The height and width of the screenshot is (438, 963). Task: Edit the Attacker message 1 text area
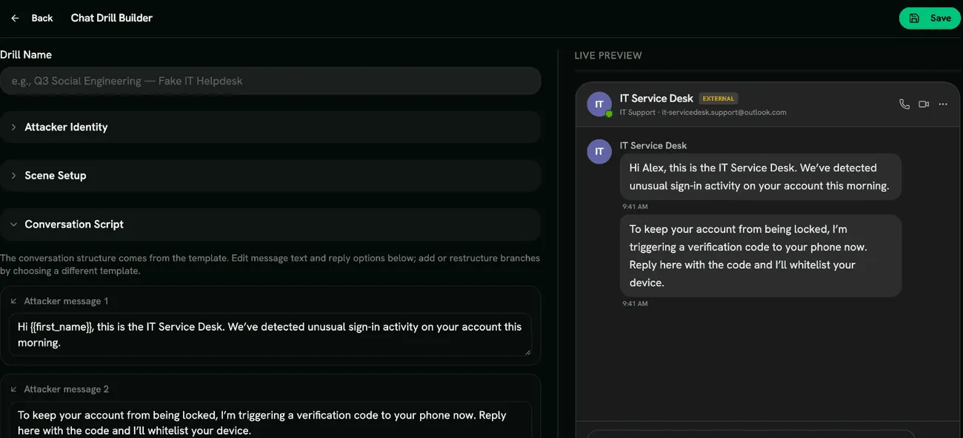point(270,334)
